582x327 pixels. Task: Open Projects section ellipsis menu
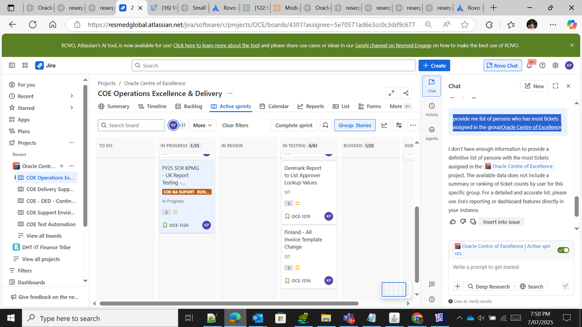(x=72, y=143)
